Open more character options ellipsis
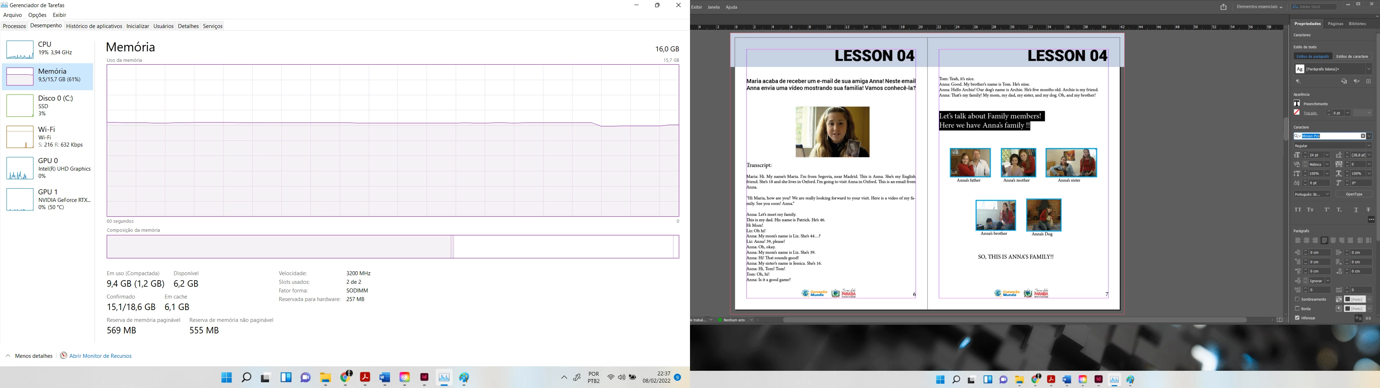1380x388 pixels. tap(1371, 220)
